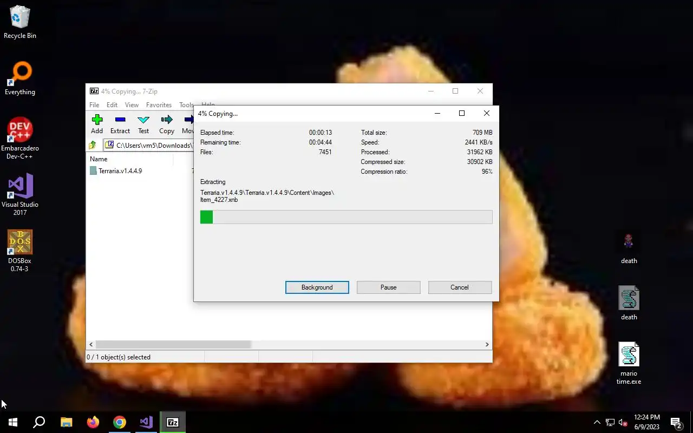Select the mario time.exe desktop icon

click(x=629, y=364)
